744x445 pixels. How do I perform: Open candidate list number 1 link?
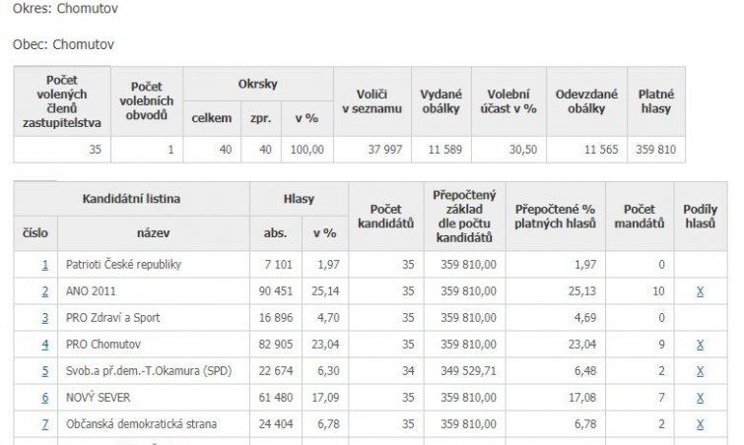pos(44,265)
